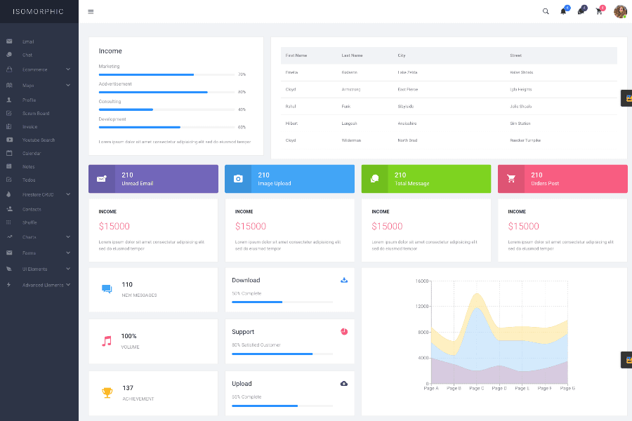Screen dimensions: 632x421
Task: Click the shopping cart icon in top bar
Action: (599, 11)
